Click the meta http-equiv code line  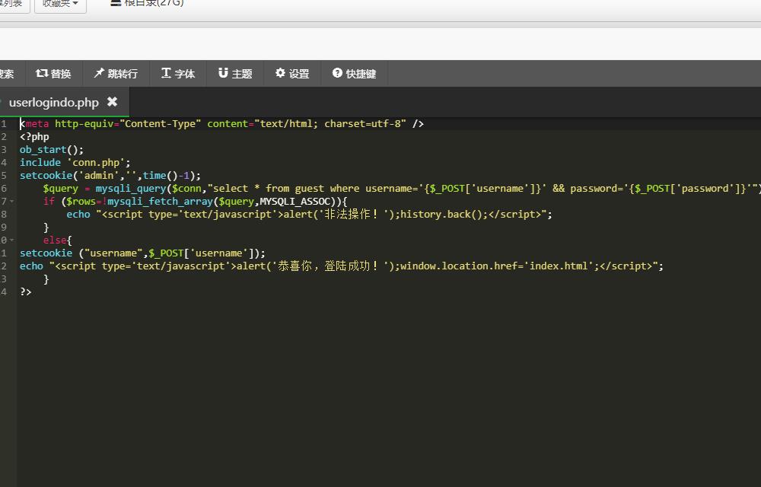tap(221, 124)
